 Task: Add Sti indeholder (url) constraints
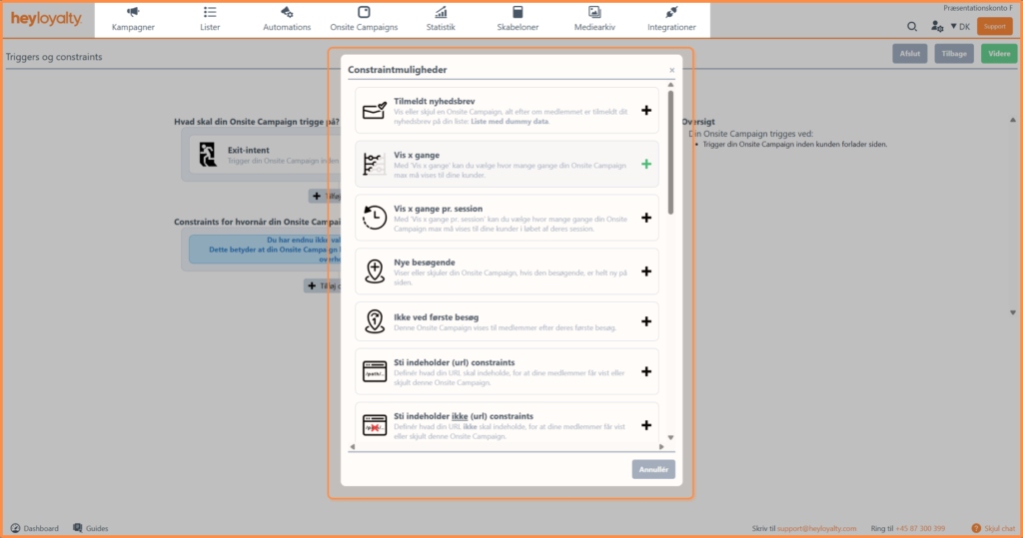point(645,371)
